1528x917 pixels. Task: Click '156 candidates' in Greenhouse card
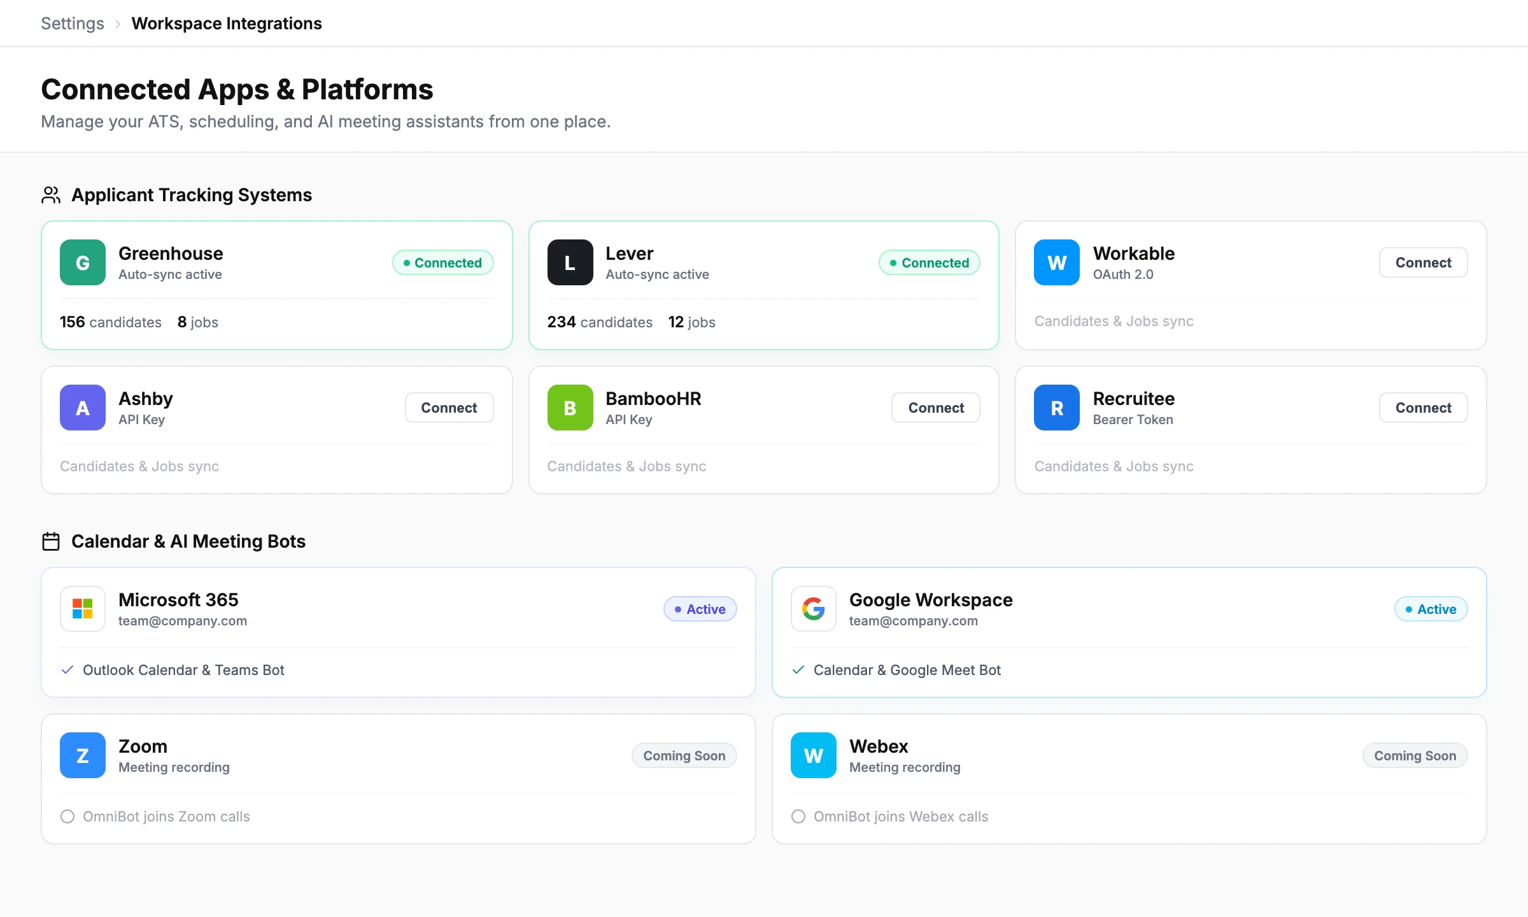111,322
